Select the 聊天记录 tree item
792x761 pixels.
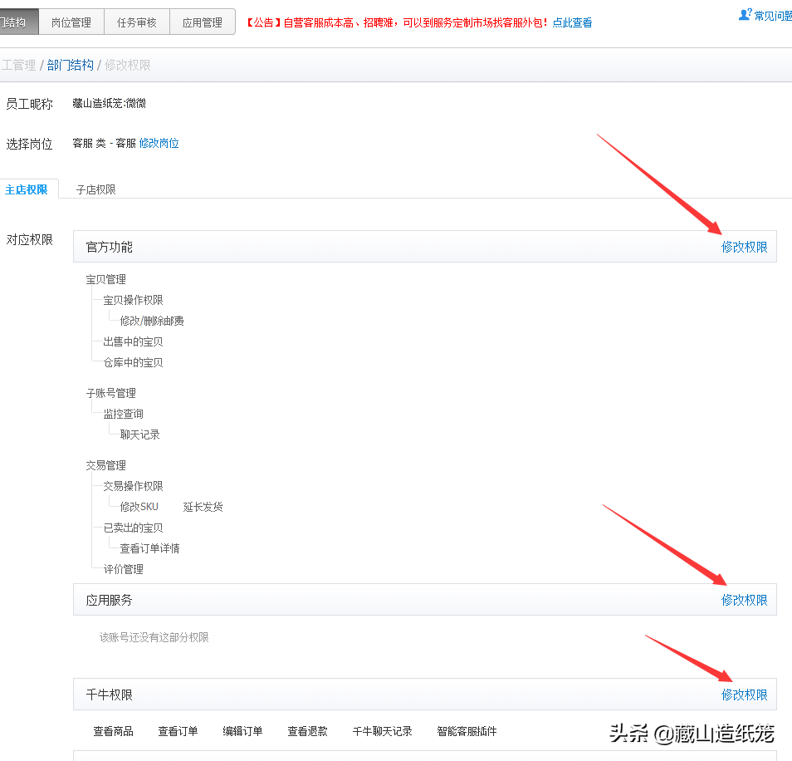pyautogui.click(x=140, y=435)
